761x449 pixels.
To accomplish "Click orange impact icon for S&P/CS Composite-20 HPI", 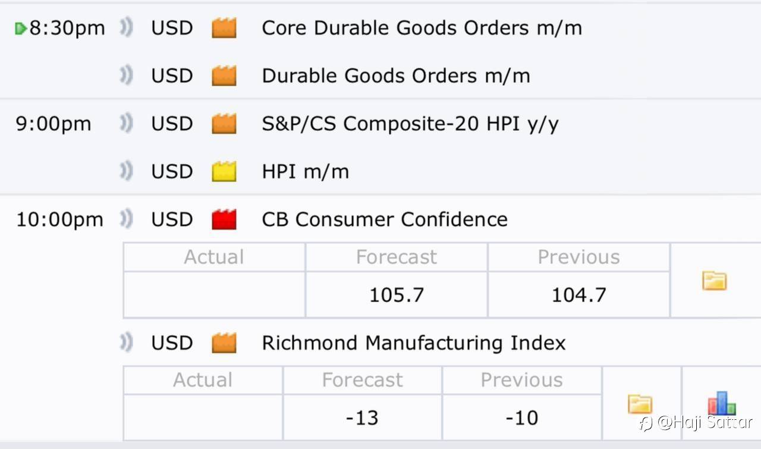I will (x=224, y=124).
